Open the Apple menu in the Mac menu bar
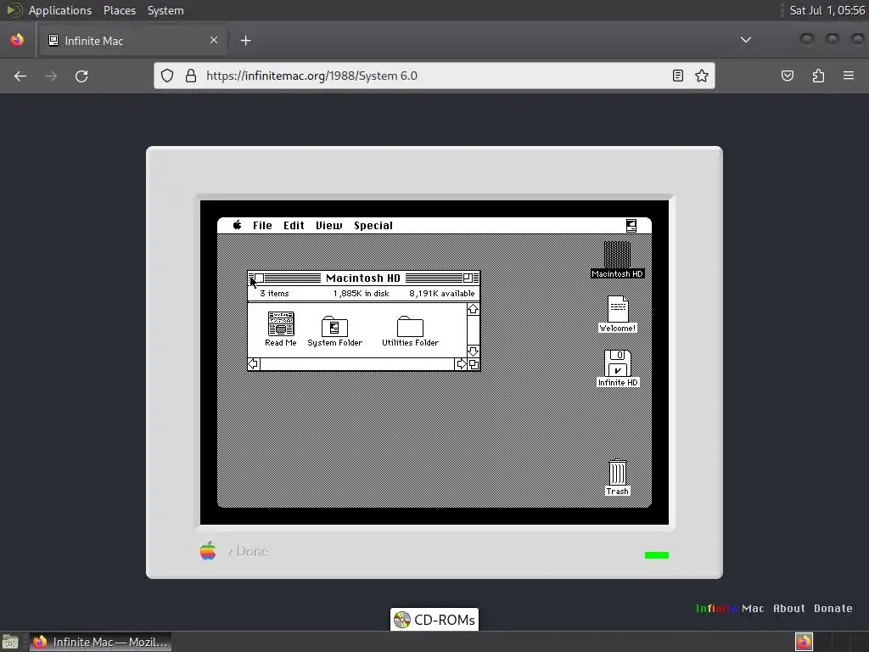Image resolution: width=869 pixels, height=652 pixels. click(x=238, y=225)
